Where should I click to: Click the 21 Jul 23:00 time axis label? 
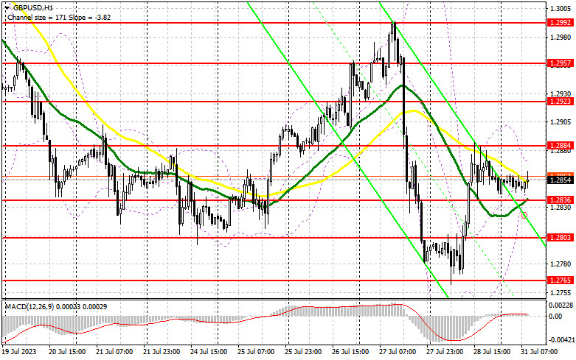162,352
